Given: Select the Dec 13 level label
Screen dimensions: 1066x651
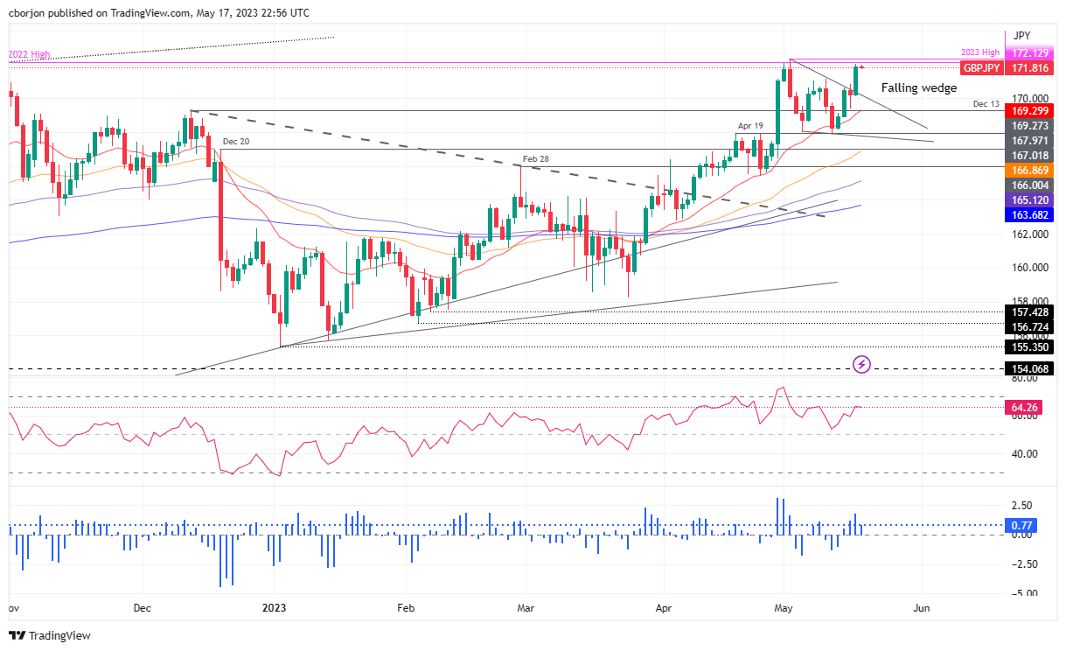Looking at the screenshot, I should [x=986, y=104].
